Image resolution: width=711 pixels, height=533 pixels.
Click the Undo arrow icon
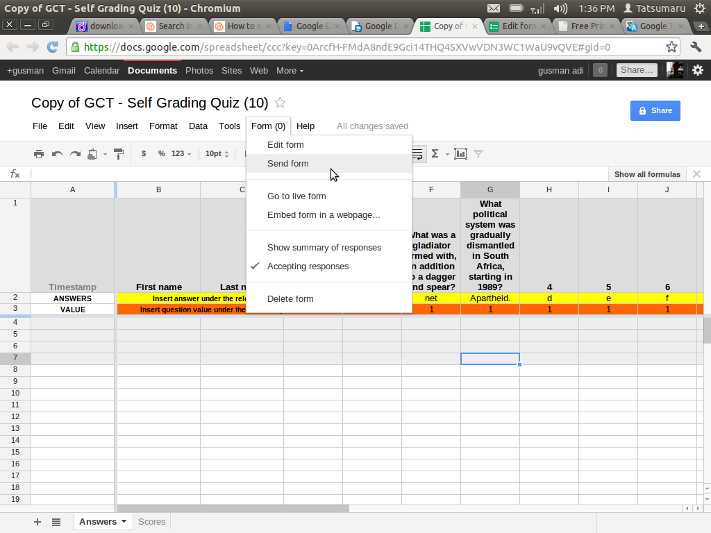coord(57,154)
